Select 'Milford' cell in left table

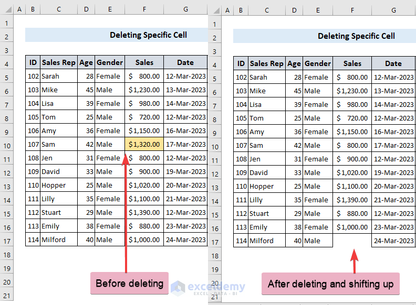(59, 239)
